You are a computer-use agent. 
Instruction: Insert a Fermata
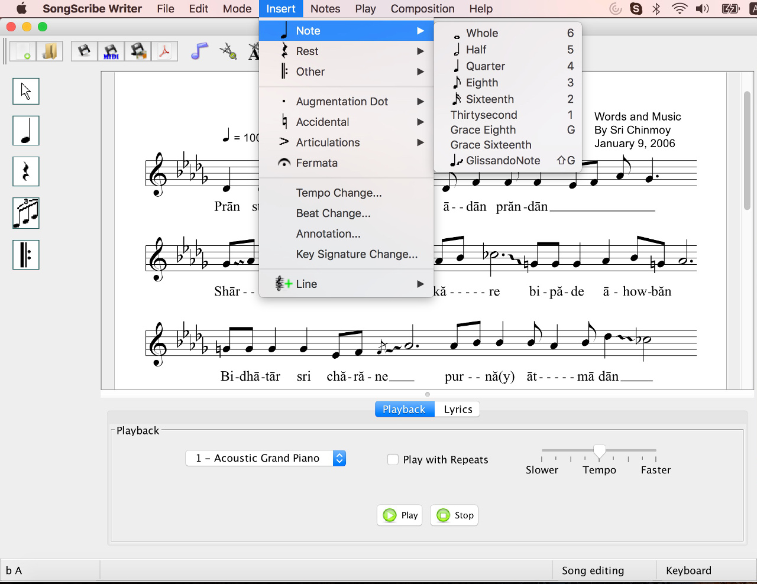point(347,163)
